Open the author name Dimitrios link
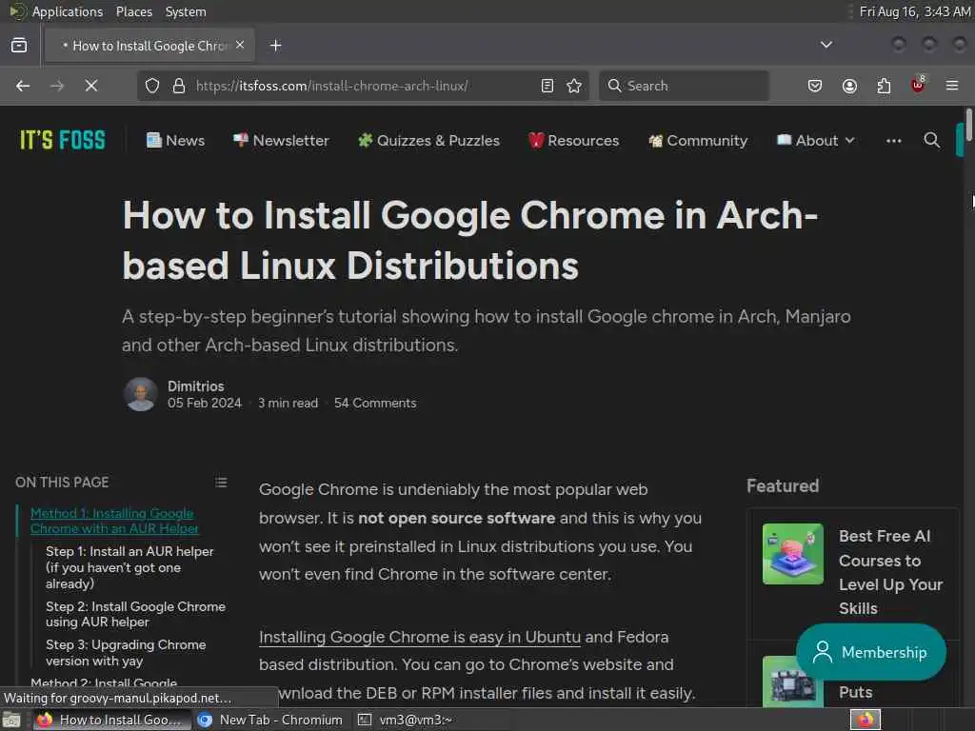 [x=195, y=386]
